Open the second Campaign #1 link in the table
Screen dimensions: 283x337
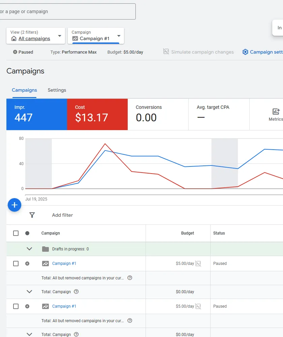(64, 306)
